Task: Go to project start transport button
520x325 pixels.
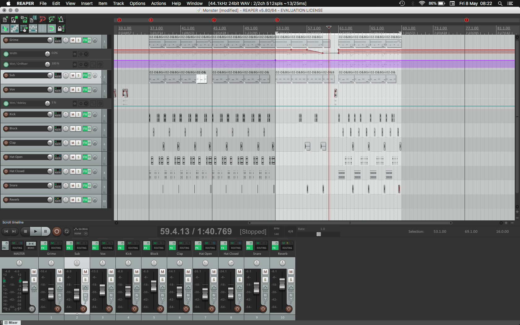Action: pyautogui.click(x=6, y=231)
